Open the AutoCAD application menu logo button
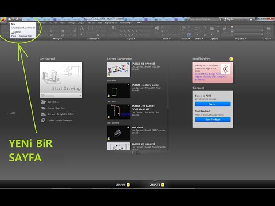 point(2,20)
